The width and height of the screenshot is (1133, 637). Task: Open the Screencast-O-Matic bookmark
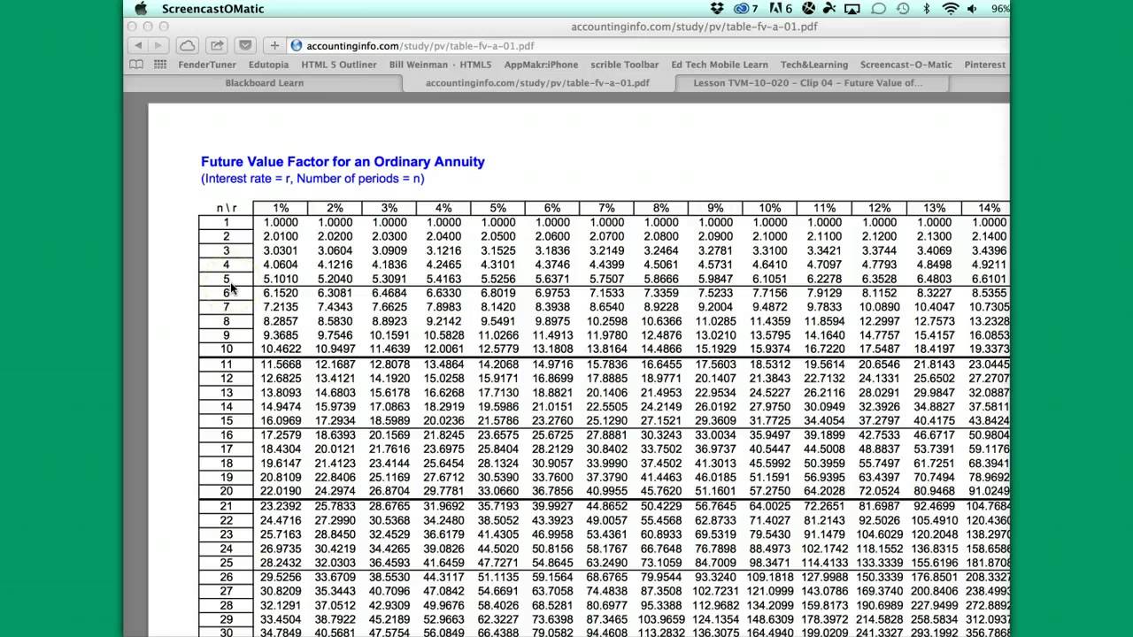[x=906, y=65]
